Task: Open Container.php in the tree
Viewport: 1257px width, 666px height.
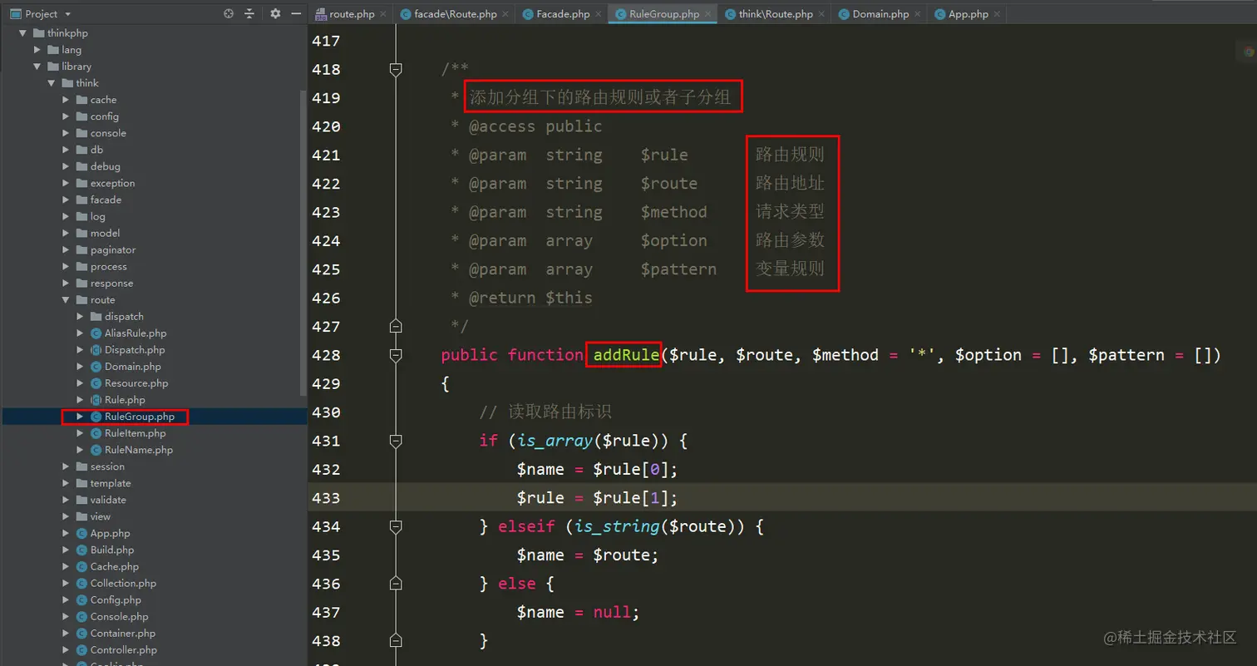Action: pos(123,633)
